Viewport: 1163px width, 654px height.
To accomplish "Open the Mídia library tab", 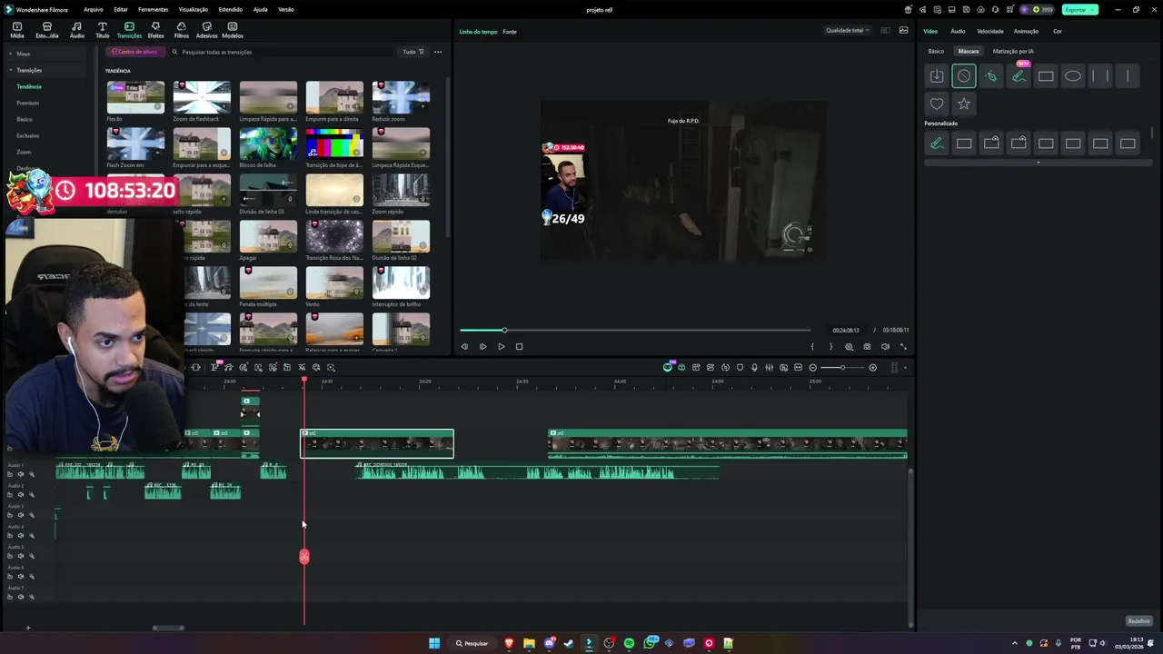I will coord(17,30).
